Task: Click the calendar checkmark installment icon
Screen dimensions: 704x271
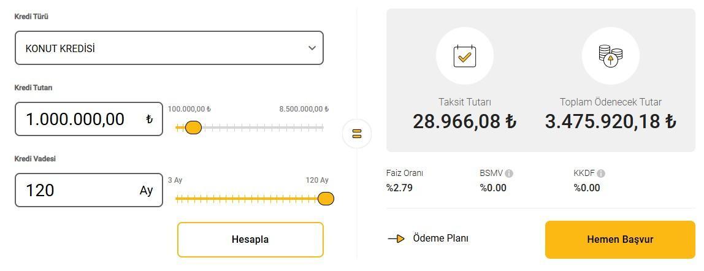Action: coord(464,56)
